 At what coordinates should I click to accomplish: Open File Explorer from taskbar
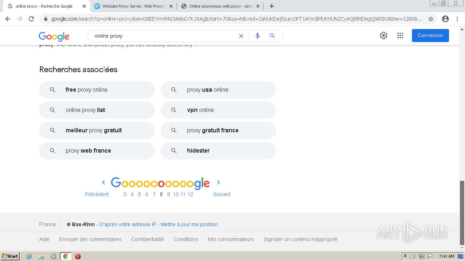[41, 256]
